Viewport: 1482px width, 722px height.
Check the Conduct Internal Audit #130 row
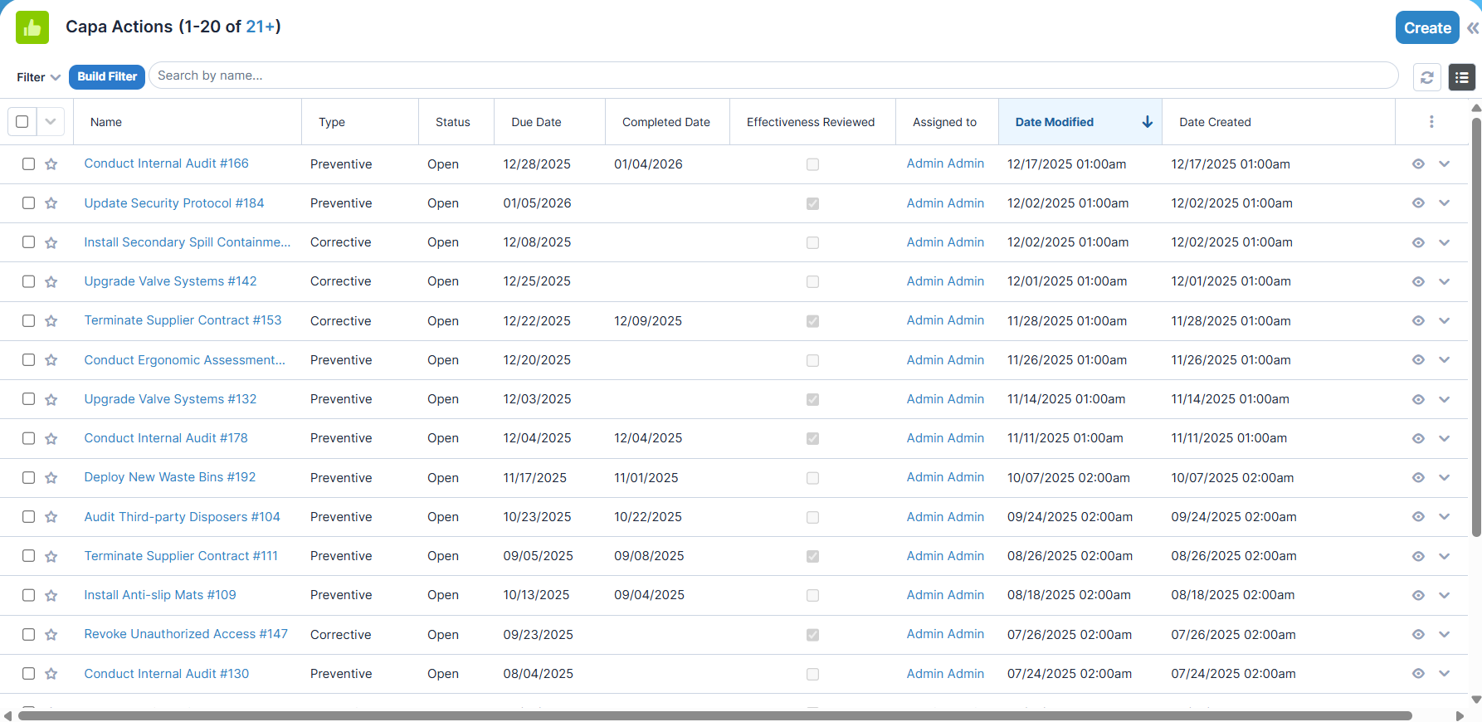[28, 674]
